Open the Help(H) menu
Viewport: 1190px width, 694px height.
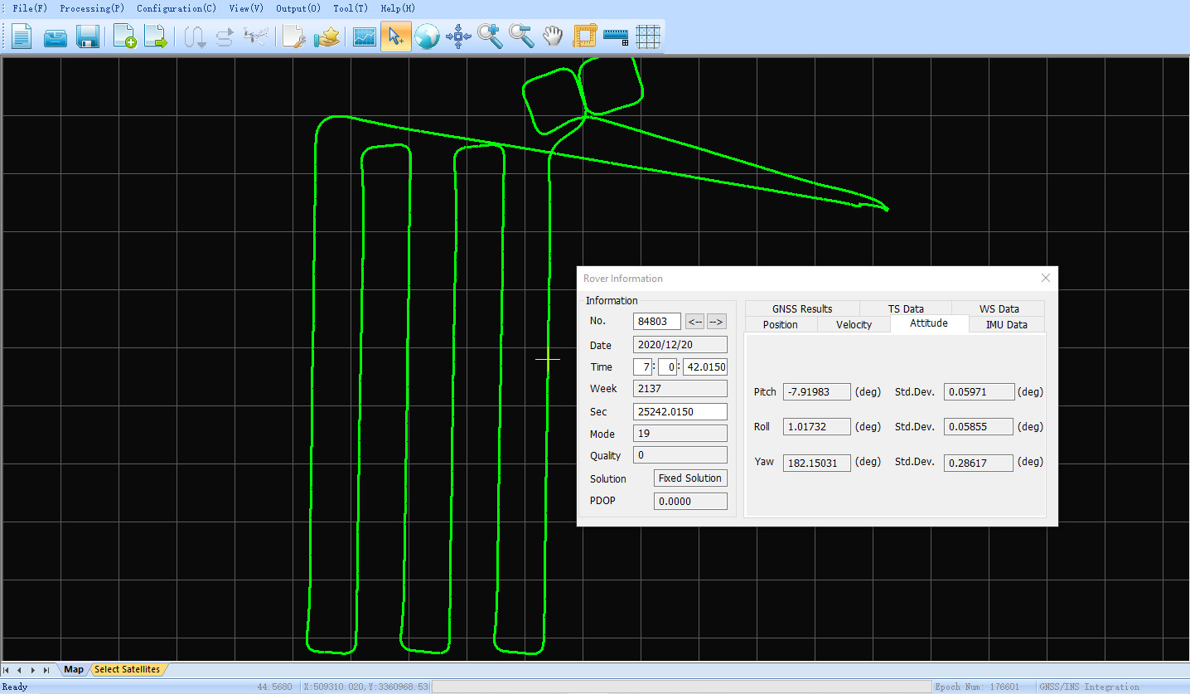pyautogui.click(x=398, y=8)
